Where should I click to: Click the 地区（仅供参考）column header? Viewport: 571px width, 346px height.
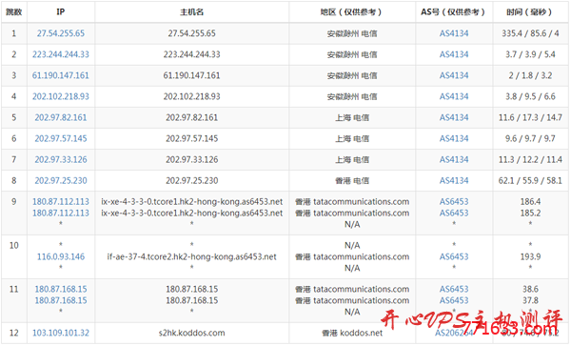pyautogui.click(x=352, y=12)
